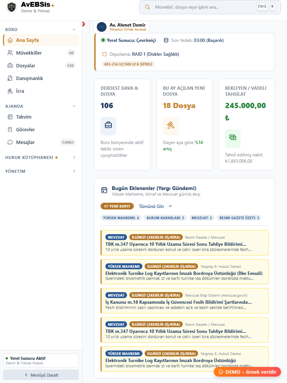Screen dimensions: 287x383
Task: Filter by MEVZUAT: 5 chip
Action: 202,218
